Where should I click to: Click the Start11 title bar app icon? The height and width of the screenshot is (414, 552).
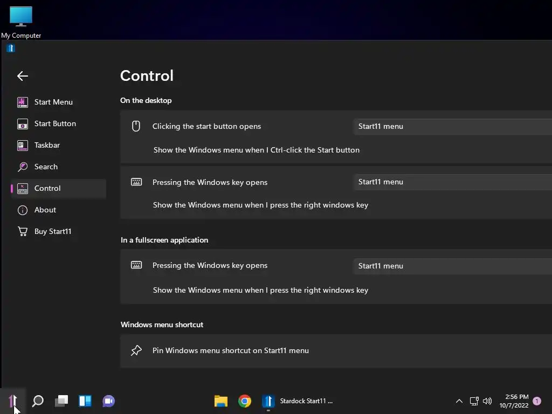(x=11, y=48)
